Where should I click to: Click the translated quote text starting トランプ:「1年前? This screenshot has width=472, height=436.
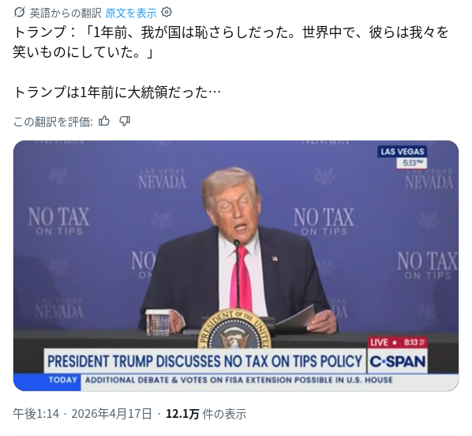click(x=231, y=43)
